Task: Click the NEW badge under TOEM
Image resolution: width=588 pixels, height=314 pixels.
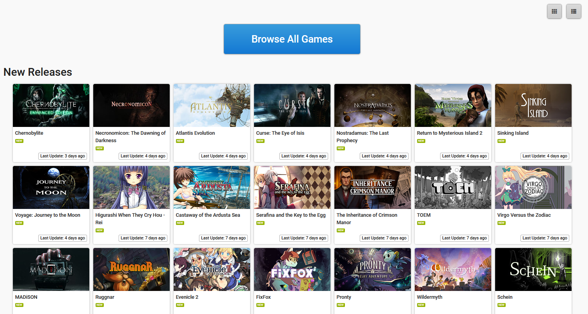Action: point(421,223)
